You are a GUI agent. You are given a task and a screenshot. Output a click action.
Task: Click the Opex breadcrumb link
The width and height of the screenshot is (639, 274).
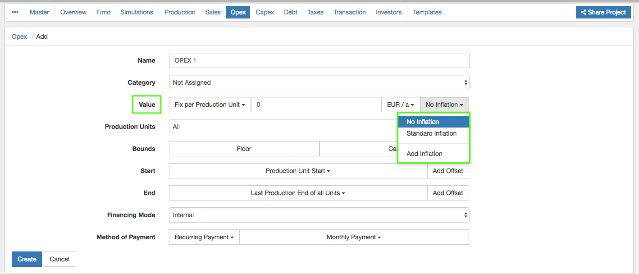(x=19, y=37)
